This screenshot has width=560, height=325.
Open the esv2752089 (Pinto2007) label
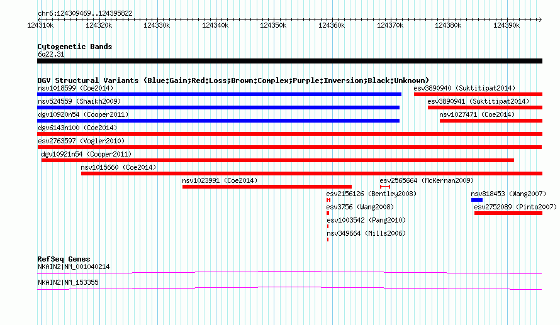pyautogui.click(x=515, y=207)
